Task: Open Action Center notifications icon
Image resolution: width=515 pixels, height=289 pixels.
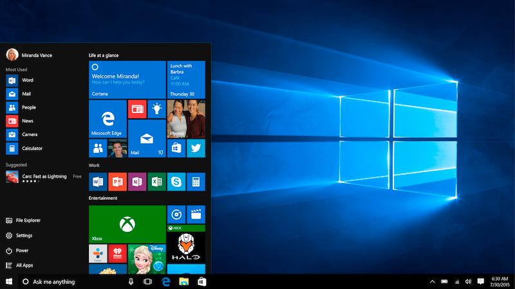Action: click(x=480, y=282)
